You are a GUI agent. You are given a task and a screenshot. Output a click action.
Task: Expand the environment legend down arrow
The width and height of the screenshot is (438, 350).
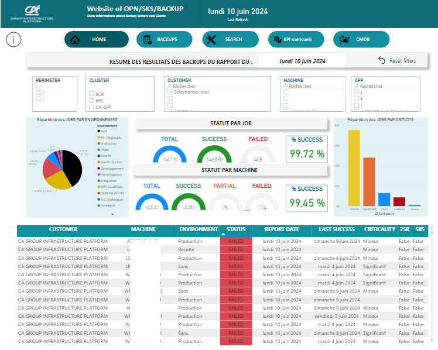pos(112,214)
